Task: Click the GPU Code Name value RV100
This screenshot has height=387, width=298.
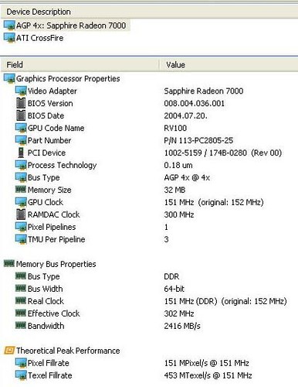Action: click(x=175, y=128)
